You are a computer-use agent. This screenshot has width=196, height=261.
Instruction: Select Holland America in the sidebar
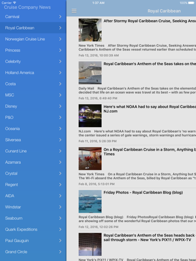pos(33,73)
